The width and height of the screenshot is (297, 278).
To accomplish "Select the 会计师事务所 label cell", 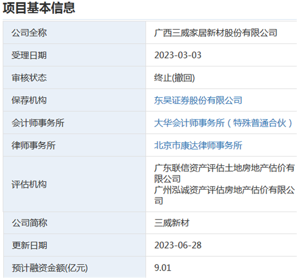I will point(74,123).
